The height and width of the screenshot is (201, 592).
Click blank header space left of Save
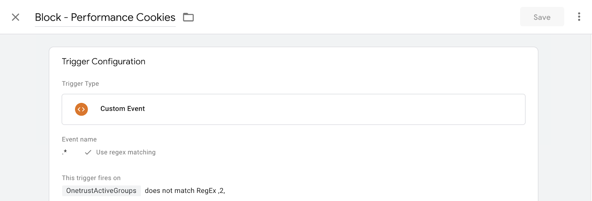click(x=370, y=17)
